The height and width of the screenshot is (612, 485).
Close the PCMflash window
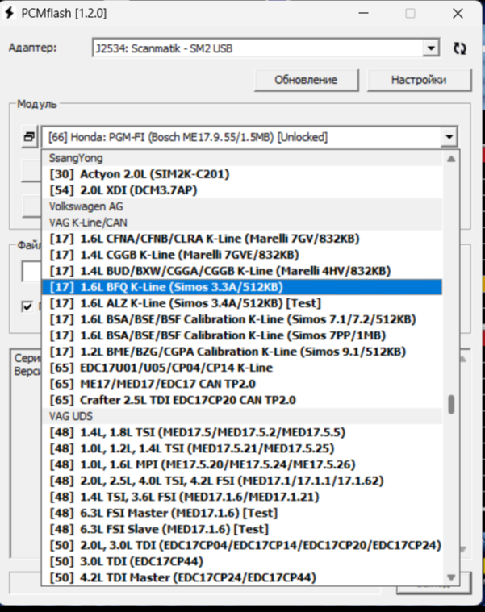(457, 14)
